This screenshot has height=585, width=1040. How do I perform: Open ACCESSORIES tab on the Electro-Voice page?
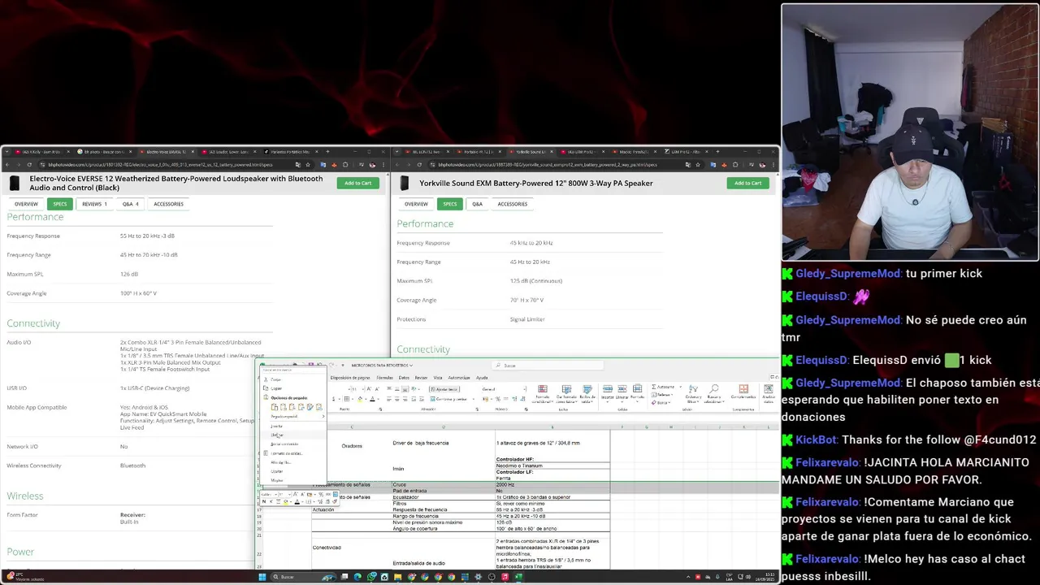(x=169, y=204)
